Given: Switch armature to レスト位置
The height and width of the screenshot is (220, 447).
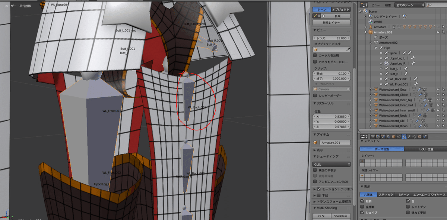Looking at the screenshot, I should pyautogui.click(x=425, y=149).
